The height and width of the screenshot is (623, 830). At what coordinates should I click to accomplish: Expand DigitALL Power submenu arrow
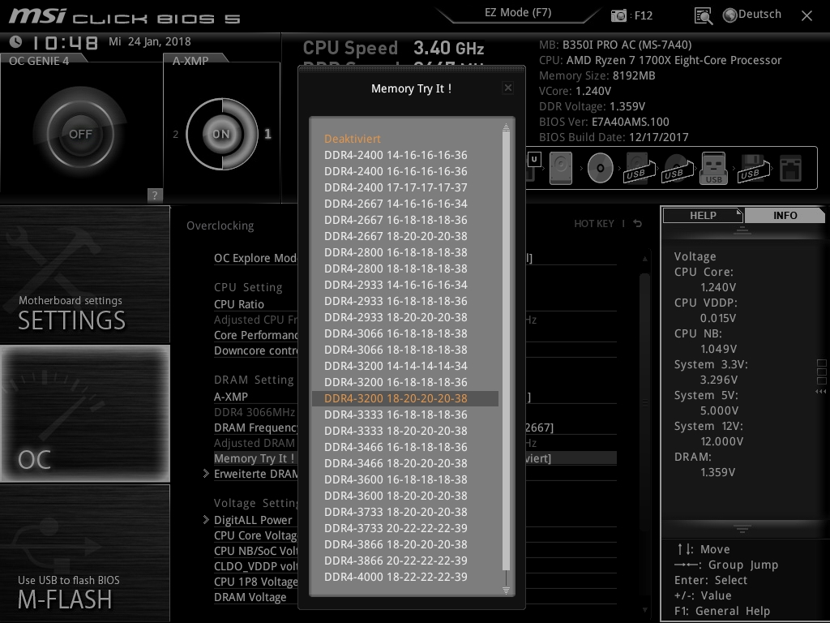coord(206,520)
